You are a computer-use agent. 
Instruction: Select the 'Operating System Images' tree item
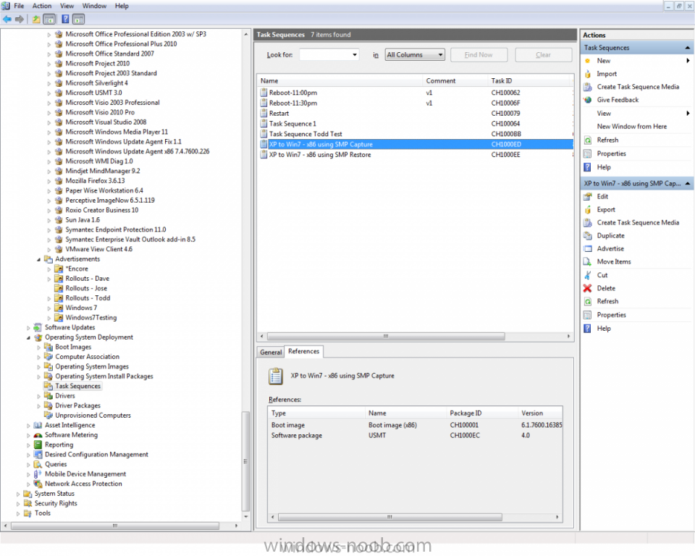pyautogui.click(x=92, y=366)
